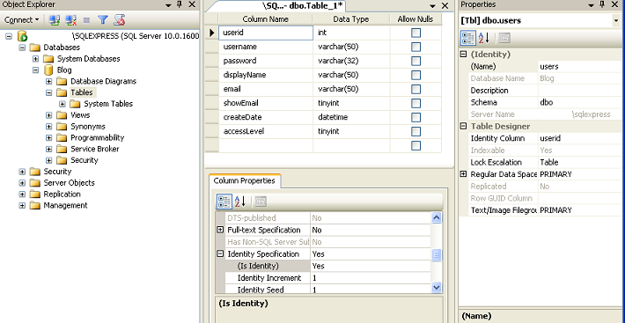Screen dimensions: 625x323
Task: Select the Synonyms folder in tree
Action: coord(88,126)
